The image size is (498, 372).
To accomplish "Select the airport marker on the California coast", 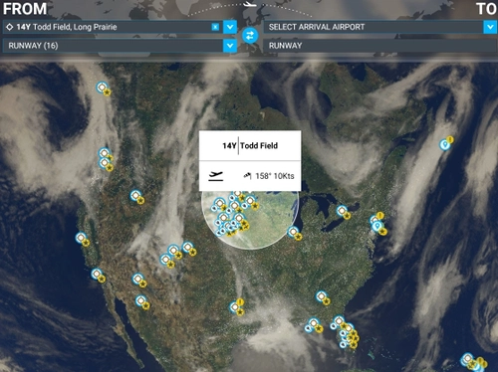I will click(x=81, y=238).
